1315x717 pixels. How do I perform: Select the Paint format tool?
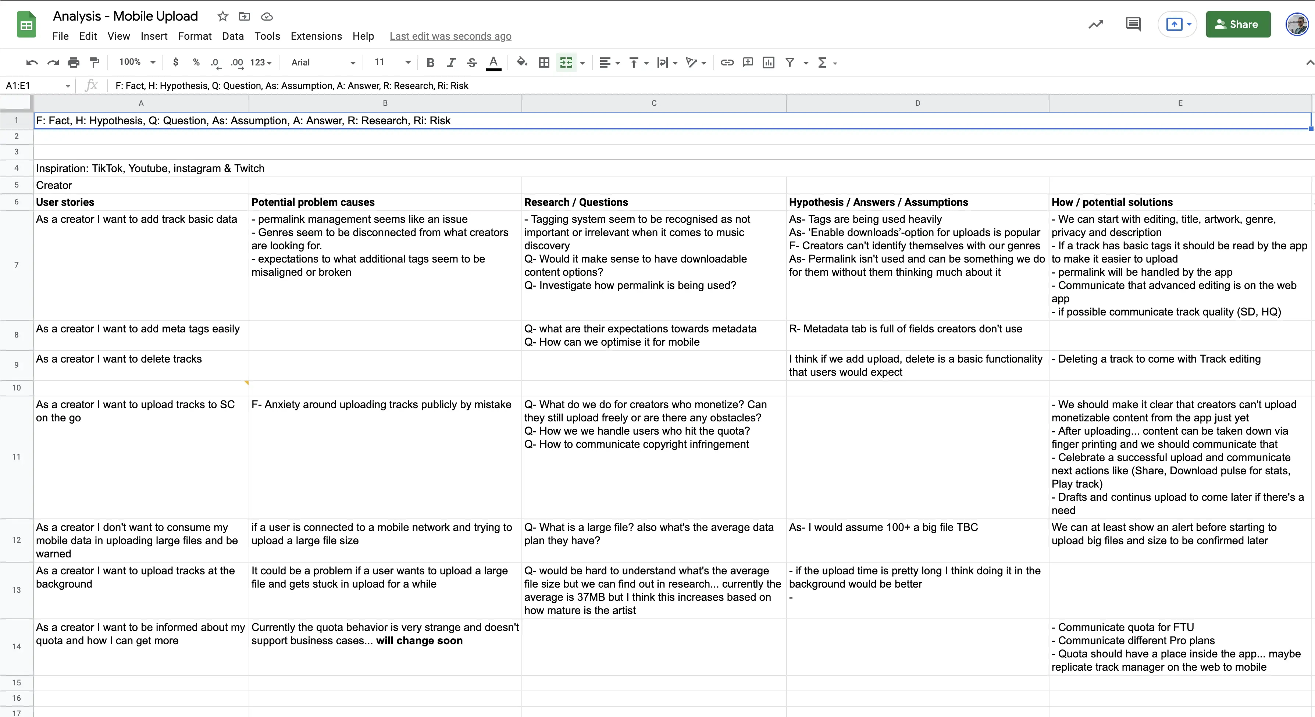click(95, 62)
